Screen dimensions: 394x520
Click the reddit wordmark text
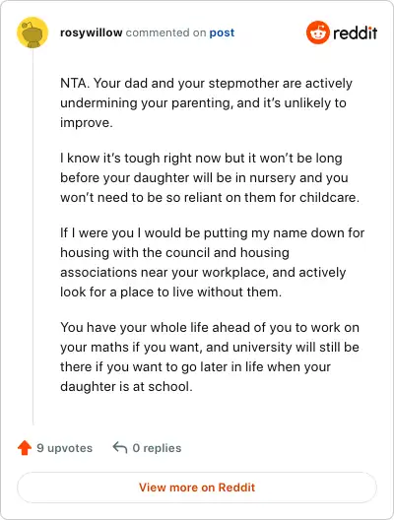tap(355, 32)
